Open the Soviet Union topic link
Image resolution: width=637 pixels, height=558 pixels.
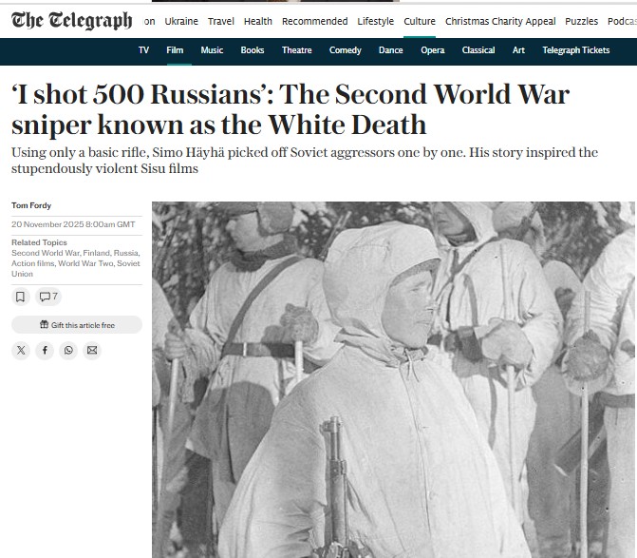128,263
